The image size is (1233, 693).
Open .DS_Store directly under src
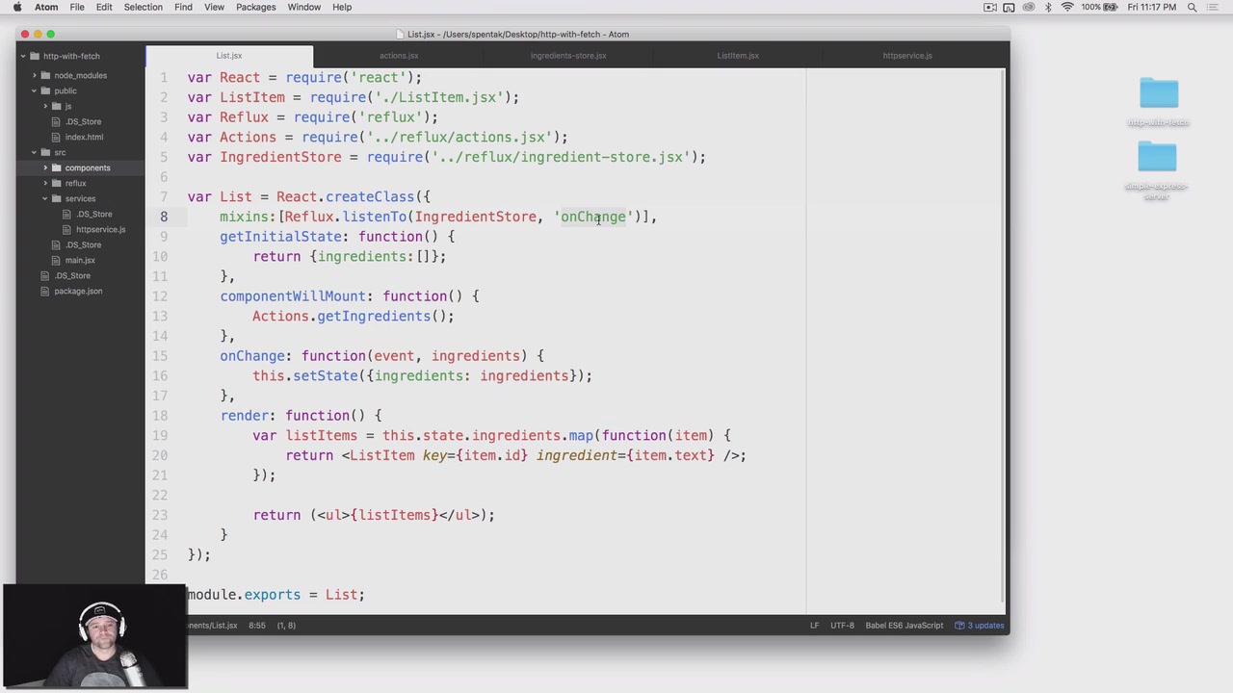(83, 244)
